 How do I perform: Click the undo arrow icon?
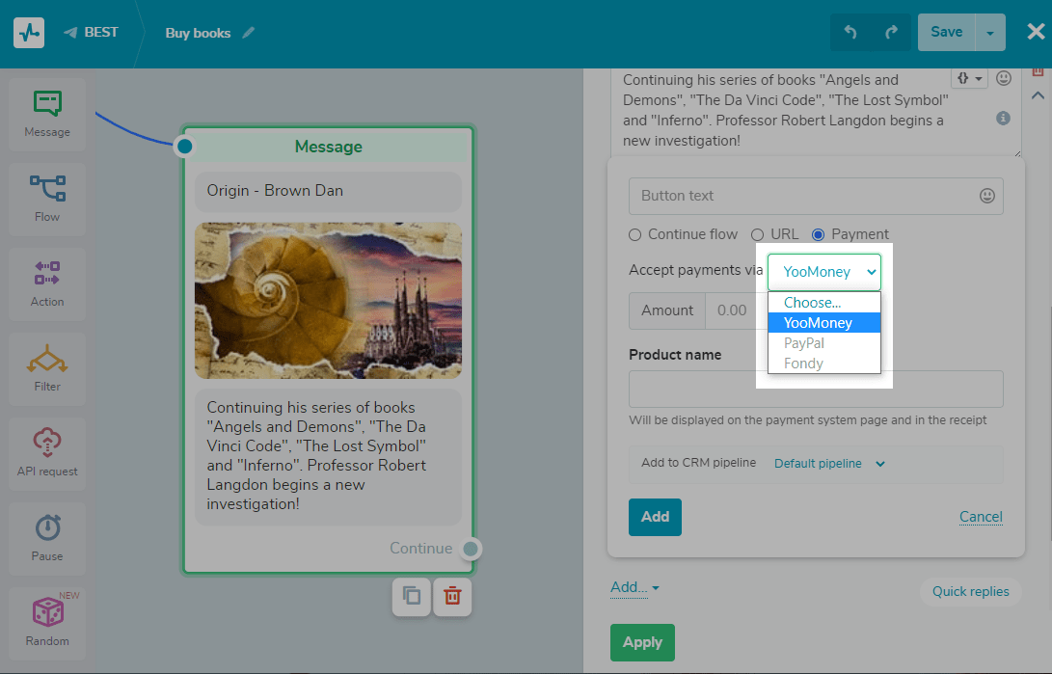(852, 32)
